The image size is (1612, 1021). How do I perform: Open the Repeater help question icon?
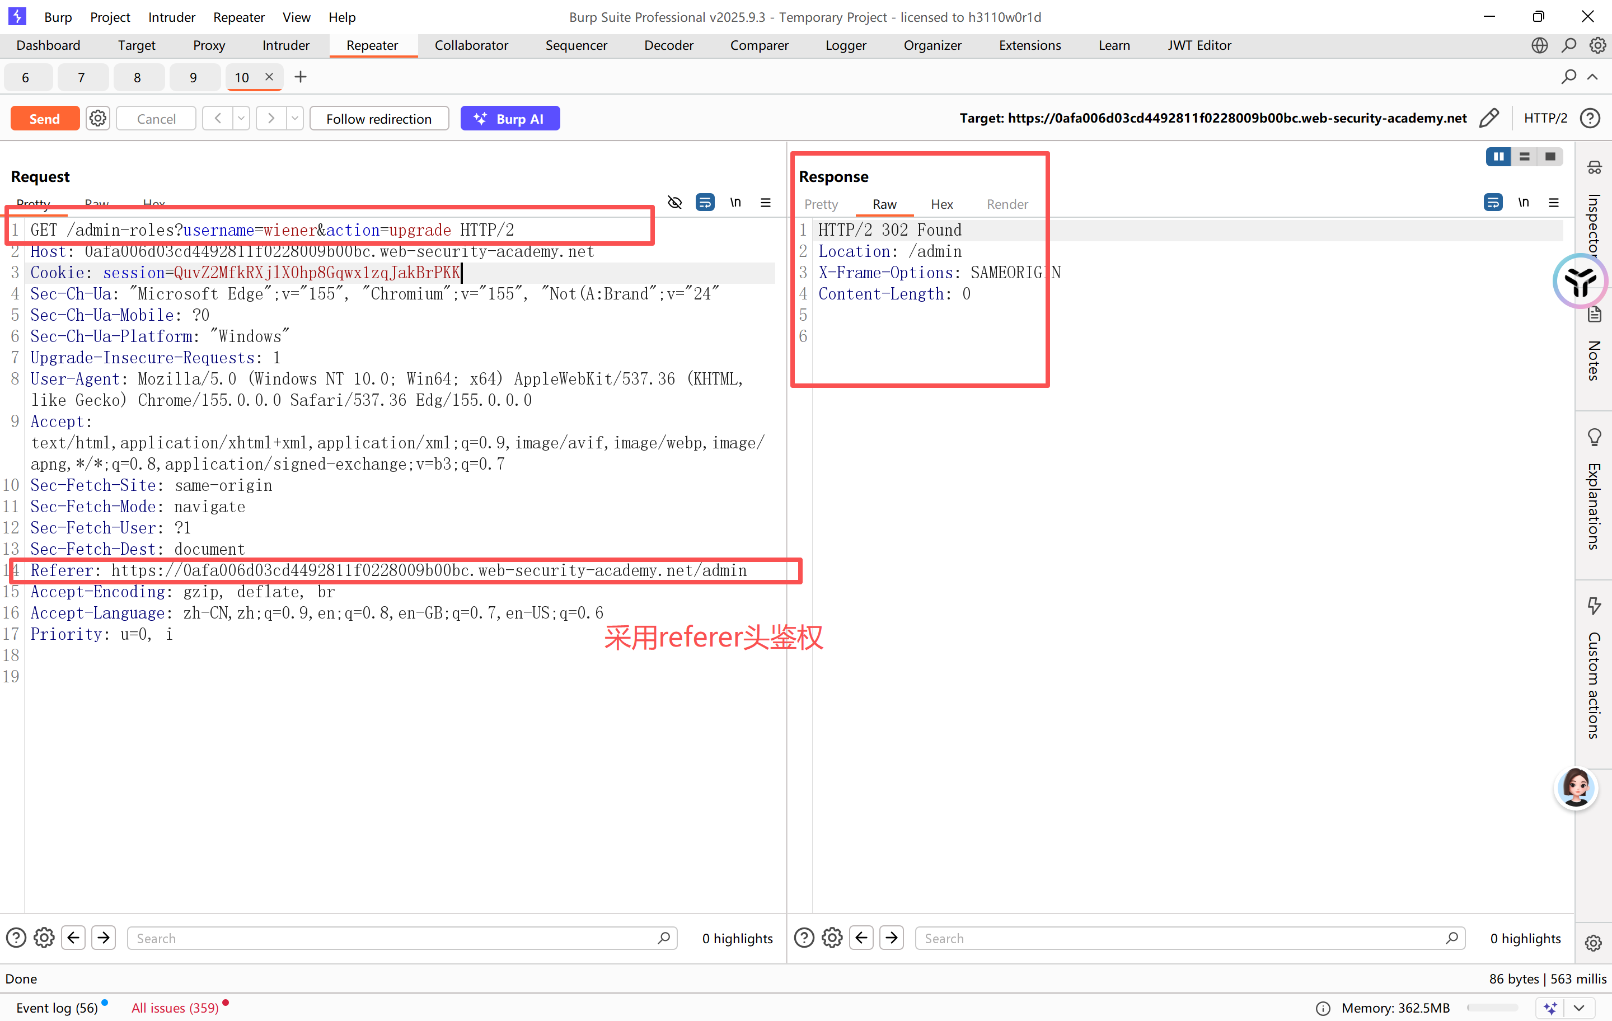[x=1589, y=119]
